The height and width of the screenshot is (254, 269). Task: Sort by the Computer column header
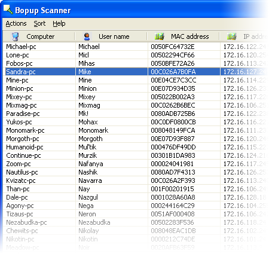coord(39,36)
